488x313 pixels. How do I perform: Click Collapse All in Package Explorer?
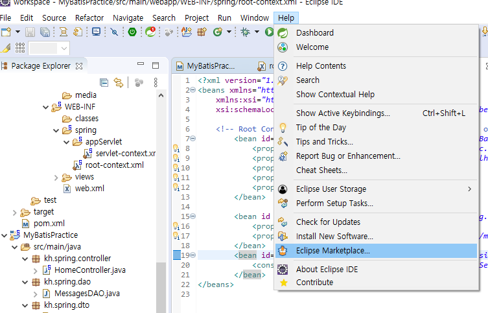click(x=104, y=82)
